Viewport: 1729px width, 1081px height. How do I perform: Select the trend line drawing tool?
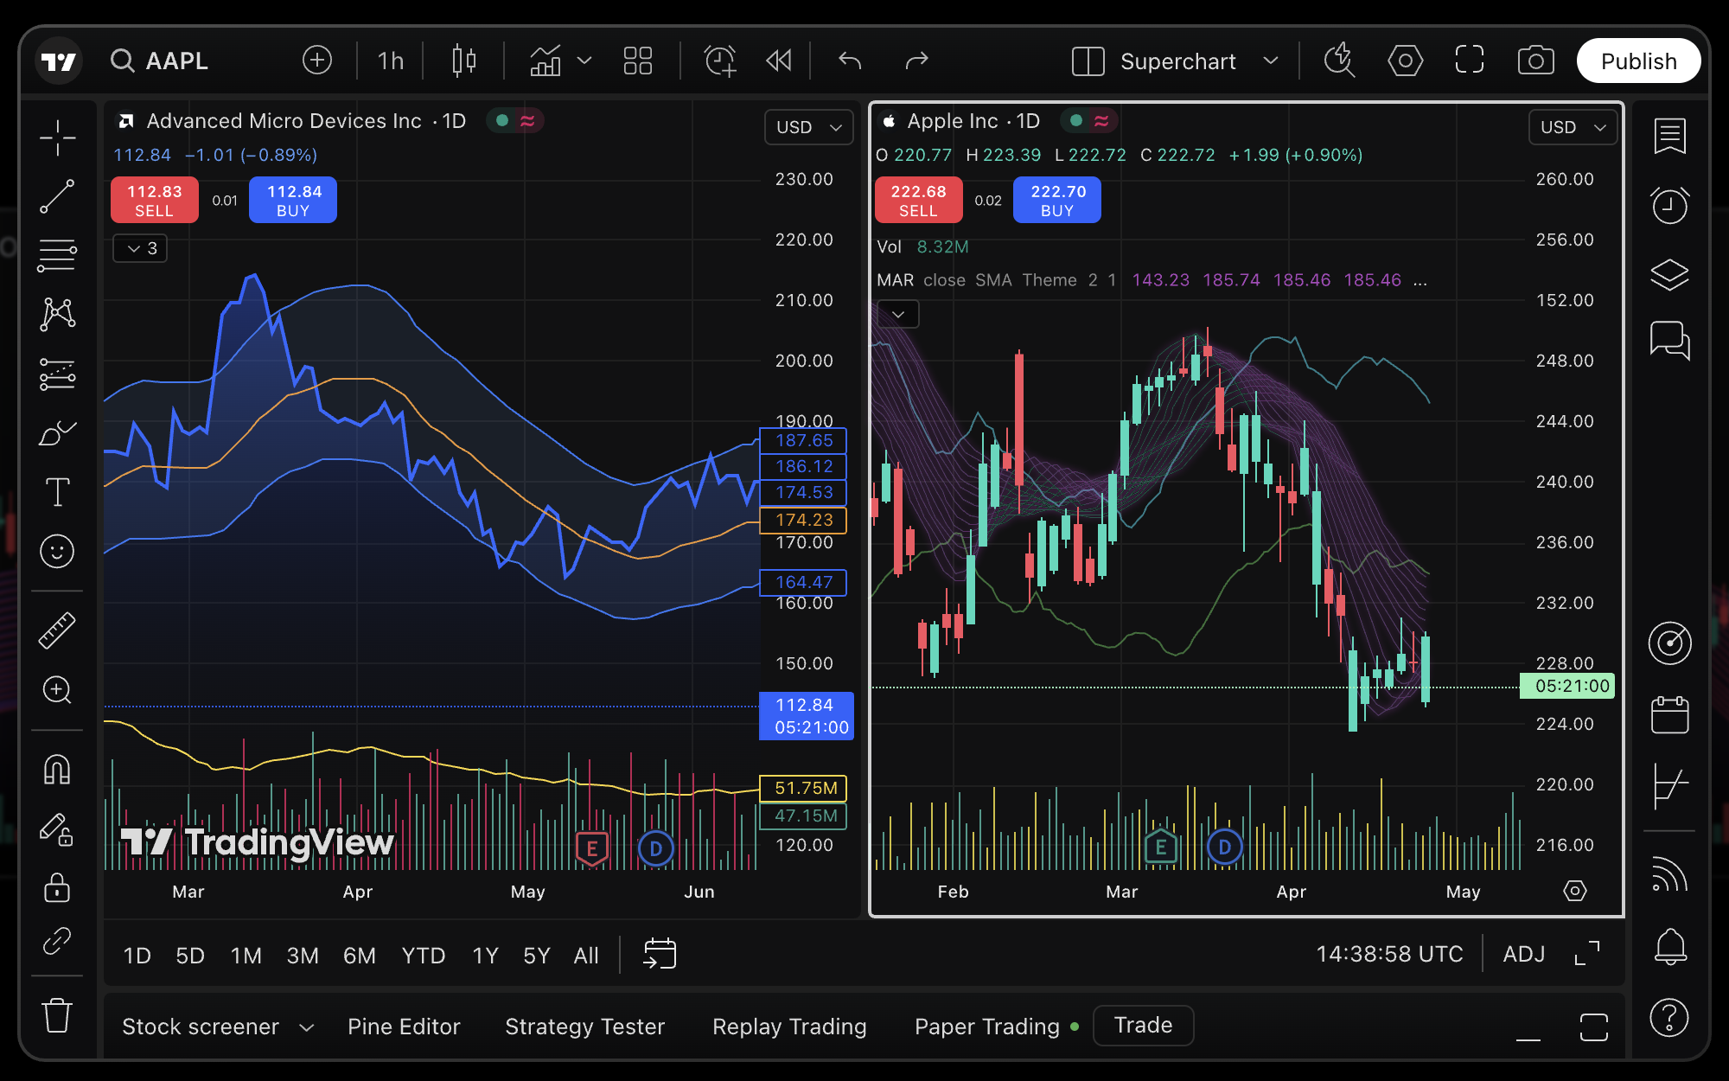pyautogui.click(x=57, y=197)
